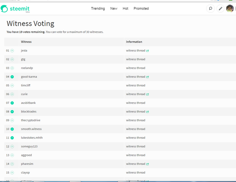Toggle vote for witness ausbitbank
Image resolution: width=236 pixels, height=182 pixels.
coord(12,103)
